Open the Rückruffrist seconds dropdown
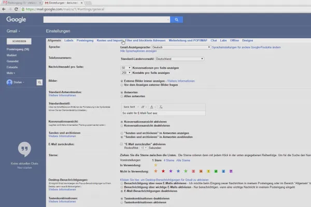311x207 pixels. coord(144,148)
